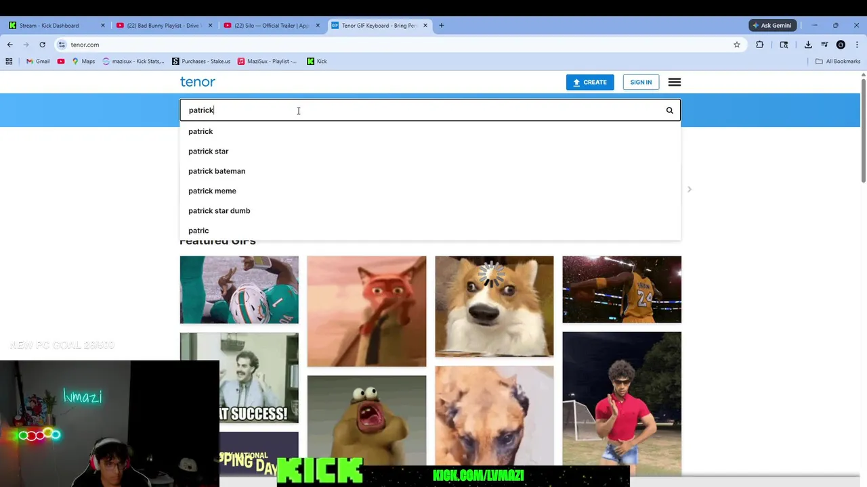The width and height of the screenshot is (867, 487).
Task: Open the corgi dog GIF
Action: point(494,306)
